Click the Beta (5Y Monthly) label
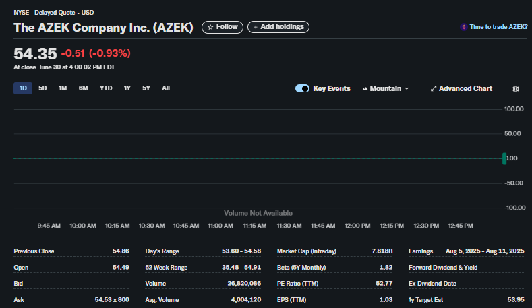This screenshot has width=532, height=308. click(301, 268)
